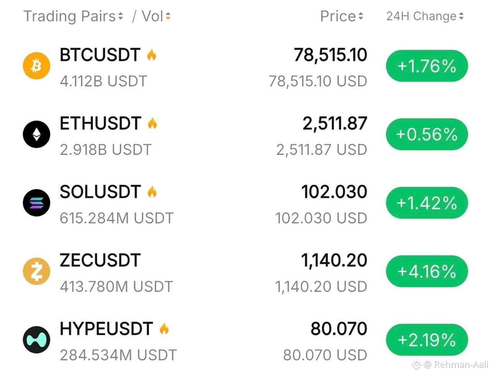Sort list by Trading Pairs

[73, 16]
